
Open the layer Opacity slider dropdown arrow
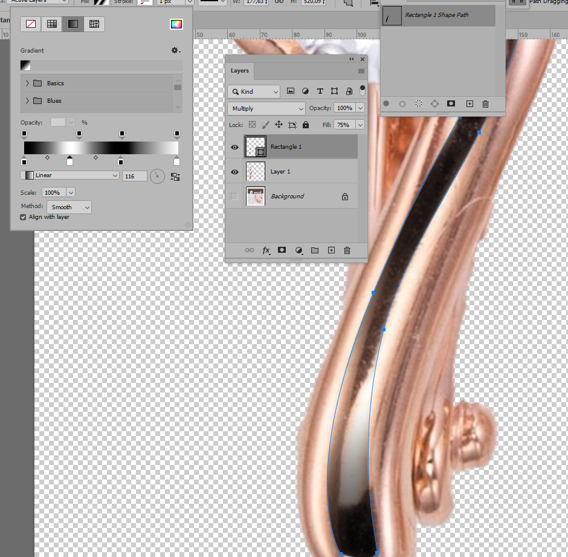(360, 108)
